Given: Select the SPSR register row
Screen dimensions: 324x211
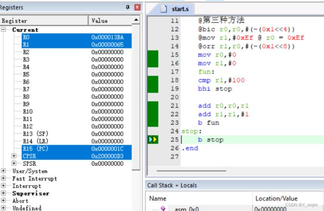Looking at the screenshot, I should (x=76, y=163).
